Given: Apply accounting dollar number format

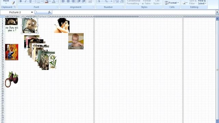Looking at the screenshot, I should (99, 1).
